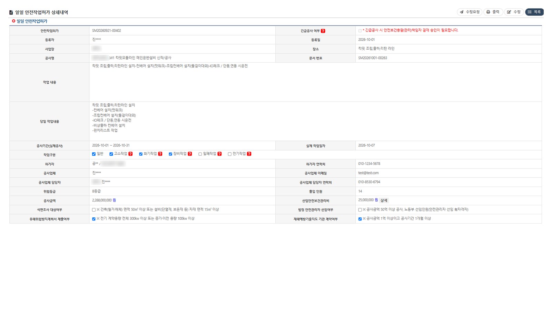Select 출입 인원 value 14
The image size is (552, 310).
(360, 191)
